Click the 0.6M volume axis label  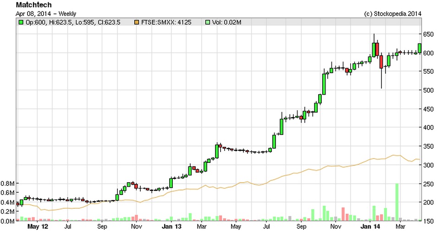point(8,193)
